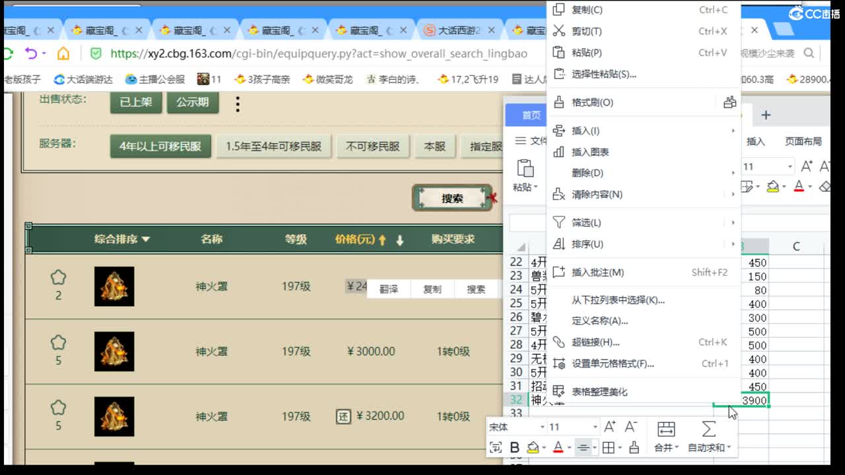The image size is (845, 475).
Task: Open 超链接(H)... hyperlink option
Action: tap(644, 342)
